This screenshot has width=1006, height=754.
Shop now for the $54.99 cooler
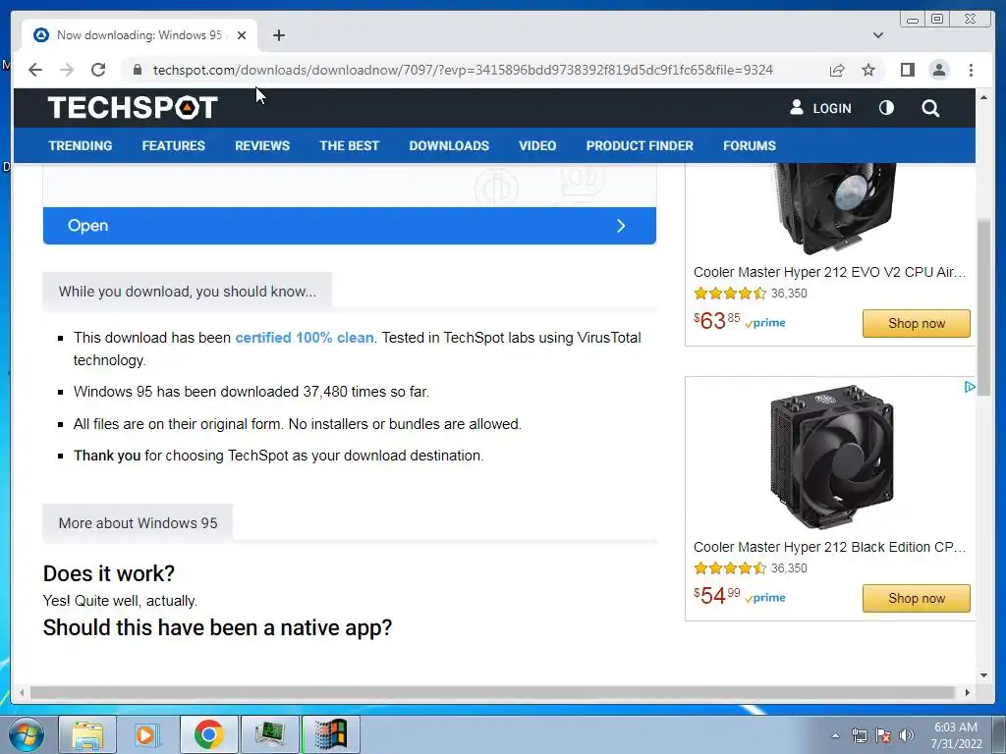point(917,598)
